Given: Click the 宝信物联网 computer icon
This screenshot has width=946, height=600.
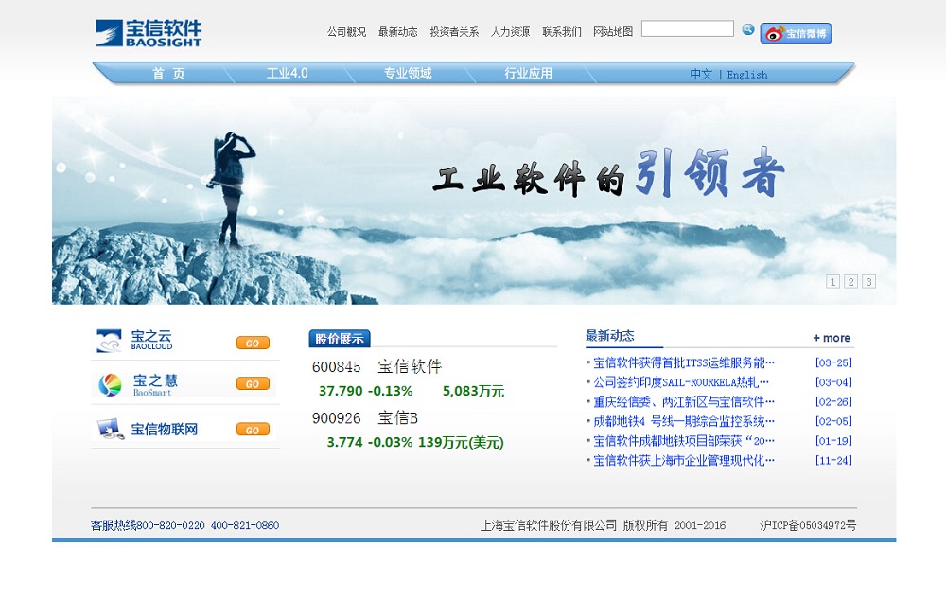Looking at the screenshot, I should click(111, 429).
